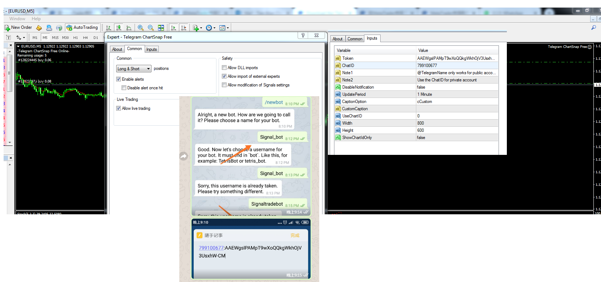The height and width of the screenshot is (282, 601).
Task: Open the Inputs tab in Expert dialog
Action: [x=152, y=49]
